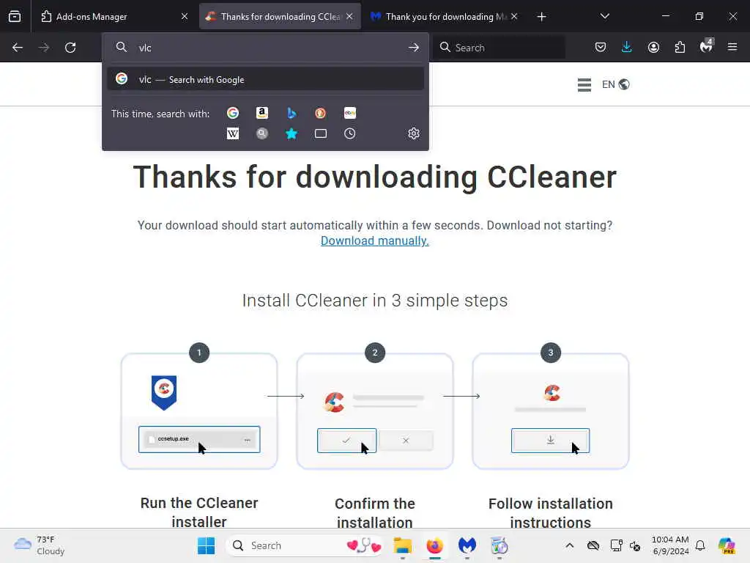Image resolution: width=750 pixels, height=563 pixels.
Task: Open the Downloads panel
Action: pyautogui.click(x=627, y=47)
